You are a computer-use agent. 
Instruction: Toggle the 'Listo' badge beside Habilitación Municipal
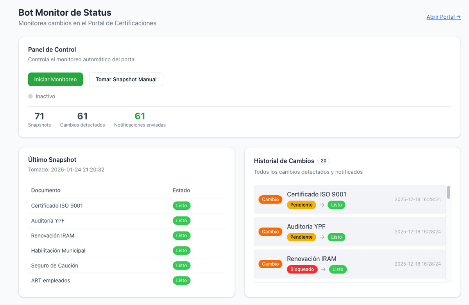point(181,250)
